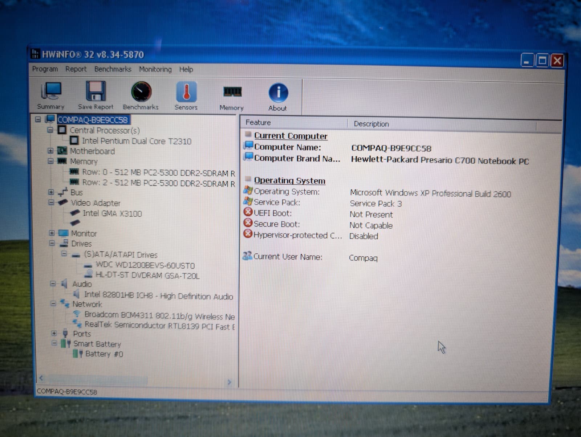This screenshot has height=437, width=581.
Task: Collapse the Central Processor(s) node
Action: (x=50, y=130)
